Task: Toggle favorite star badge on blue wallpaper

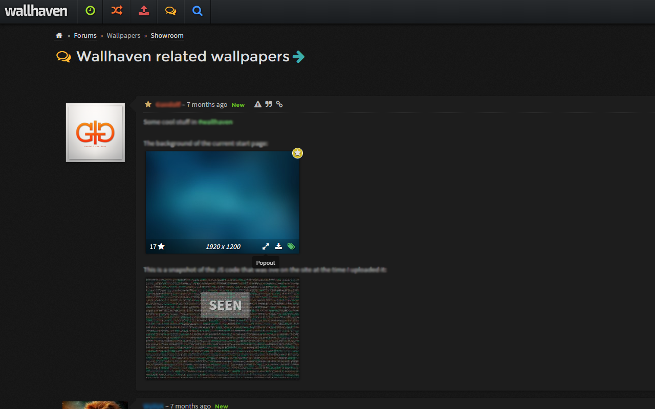Action: click(x=297, y=153)
